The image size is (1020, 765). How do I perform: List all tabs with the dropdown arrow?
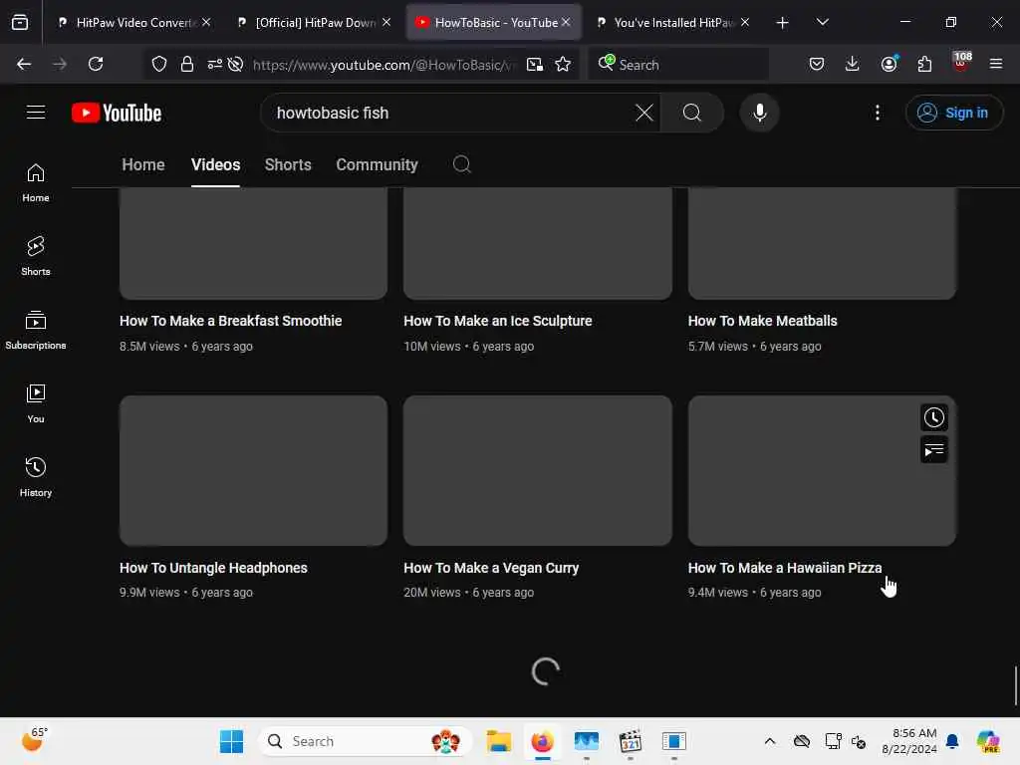(822, 22)
